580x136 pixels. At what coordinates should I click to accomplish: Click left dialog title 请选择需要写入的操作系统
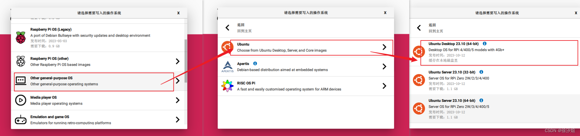tap(99, 13)
